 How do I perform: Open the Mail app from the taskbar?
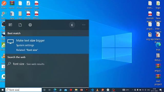tap(66, 90)
